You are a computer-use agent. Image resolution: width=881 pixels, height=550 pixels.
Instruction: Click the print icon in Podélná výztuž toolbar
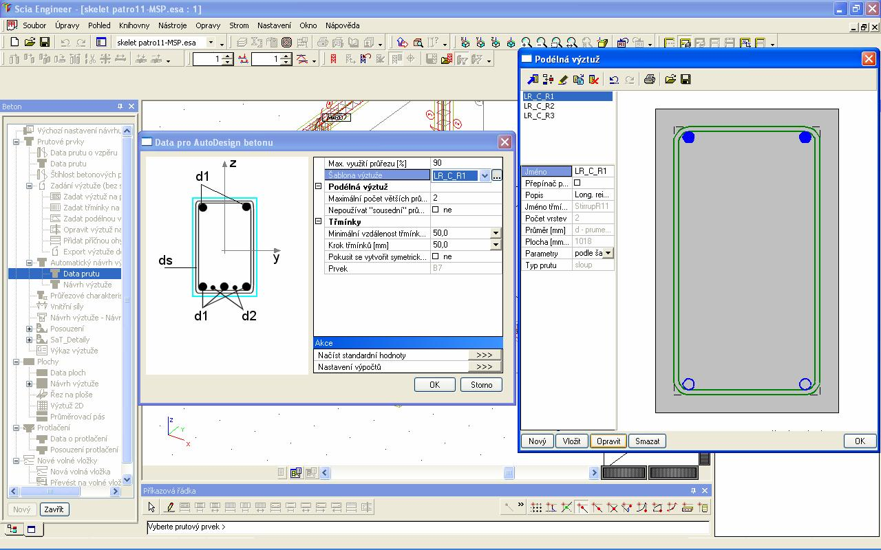tap(649, 80)
